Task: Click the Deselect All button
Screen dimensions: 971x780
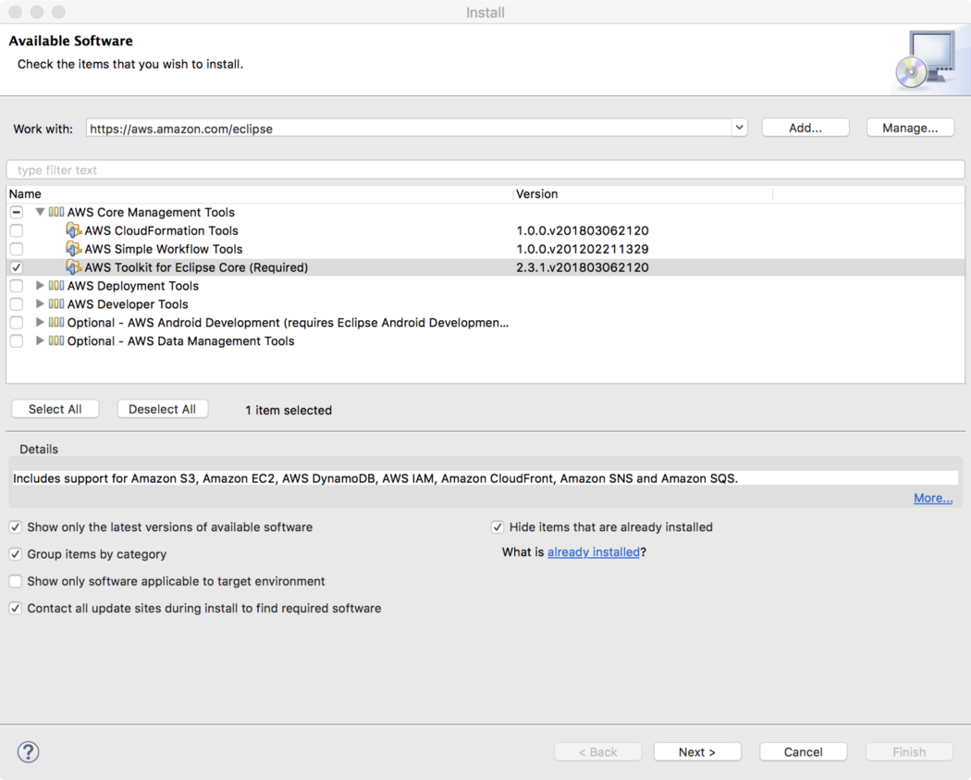Action: pos(162,409)
